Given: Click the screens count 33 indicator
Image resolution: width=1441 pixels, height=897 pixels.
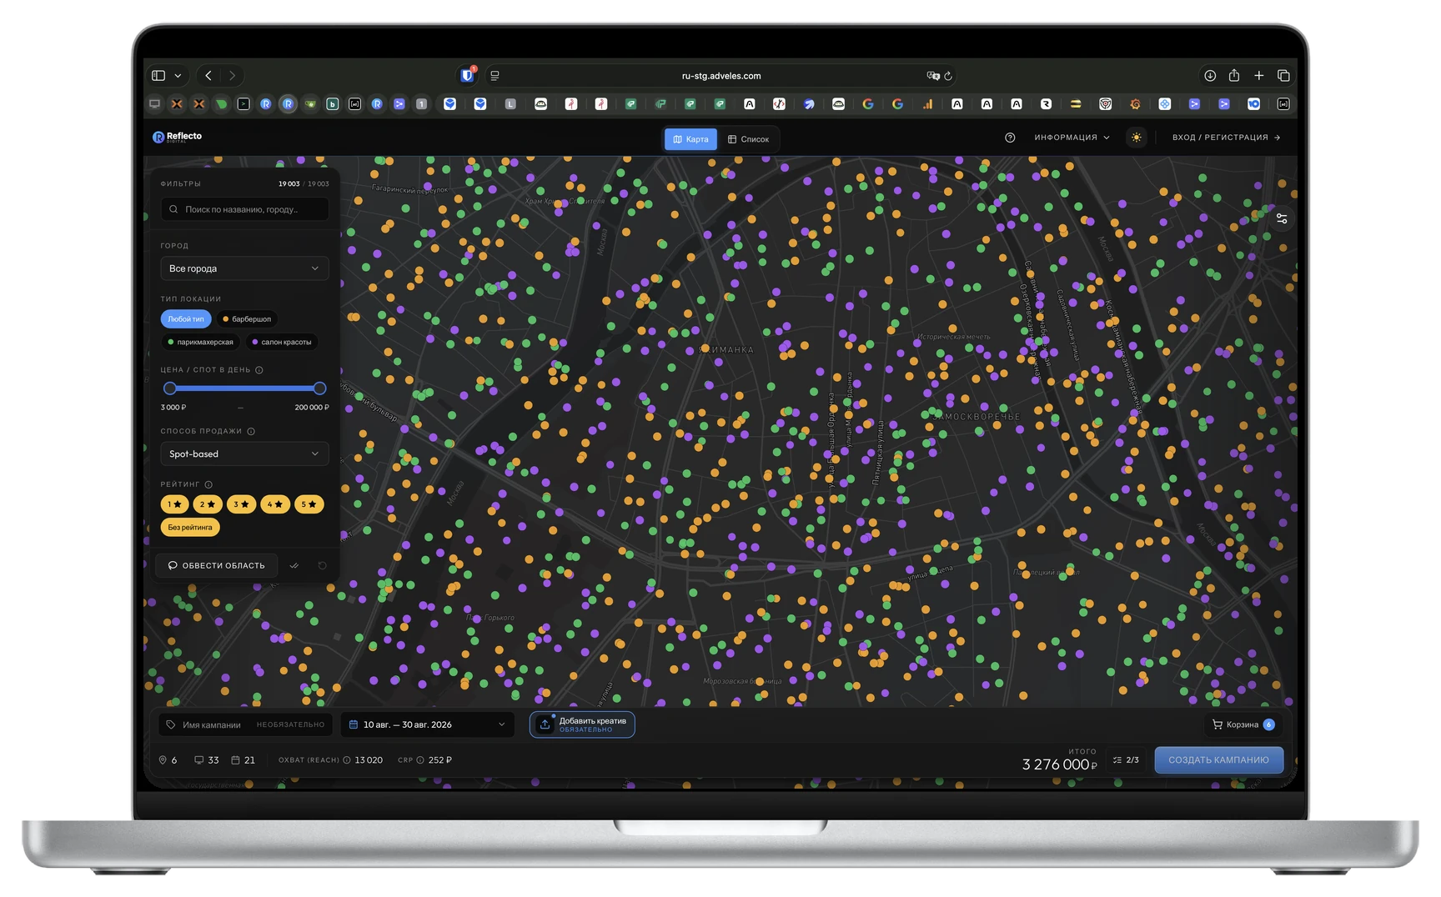Looking at the screenshot, I should 207,760.
